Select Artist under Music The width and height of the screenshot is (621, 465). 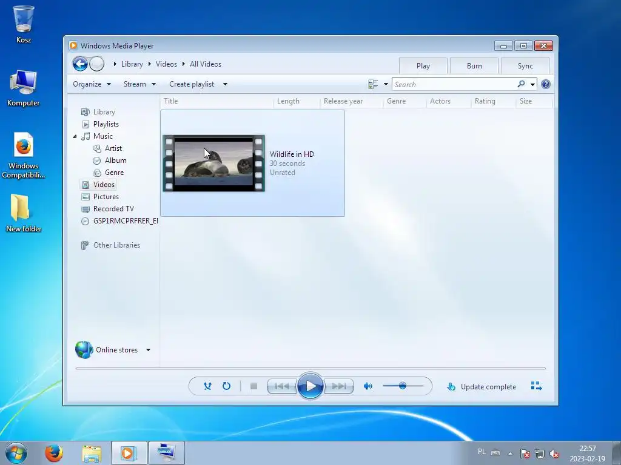click(113, 148)
